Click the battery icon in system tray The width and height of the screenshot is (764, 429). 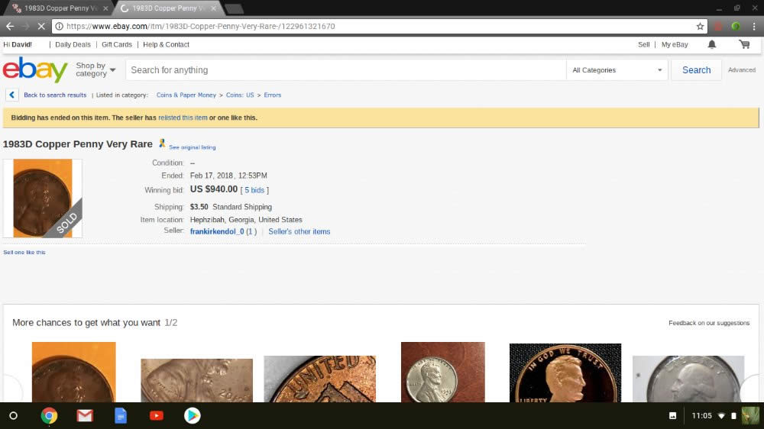tap(733, 416)
